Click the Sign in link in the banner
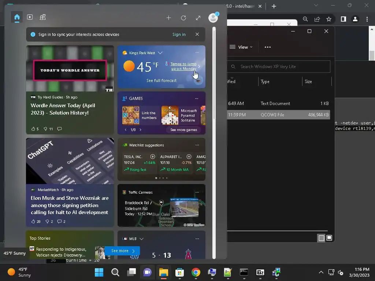 179,34
